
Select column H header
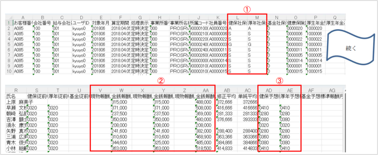pyautogui.click(x=159, y=18)
